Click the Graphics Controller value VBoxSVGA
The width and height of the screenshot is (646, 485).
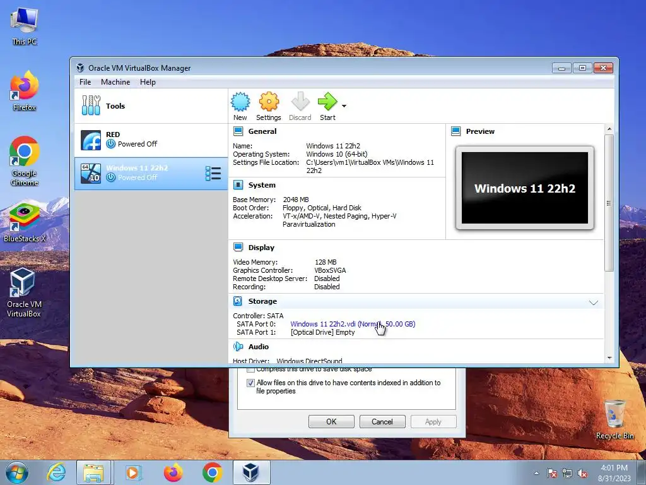point(330,270)
